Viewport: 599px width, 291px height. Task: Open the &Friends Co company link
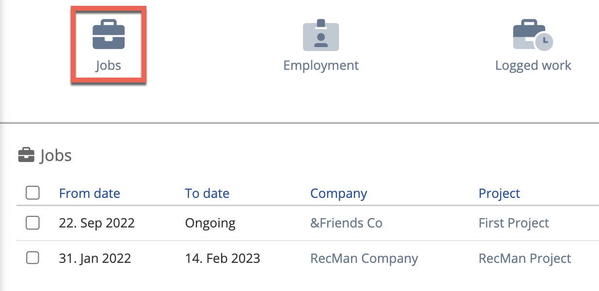pos(346,223)
